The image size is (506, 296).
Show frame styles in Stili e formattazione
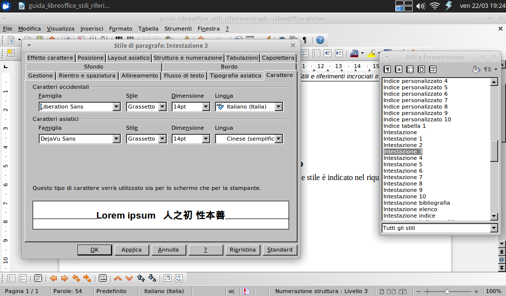tap(410, 69)
